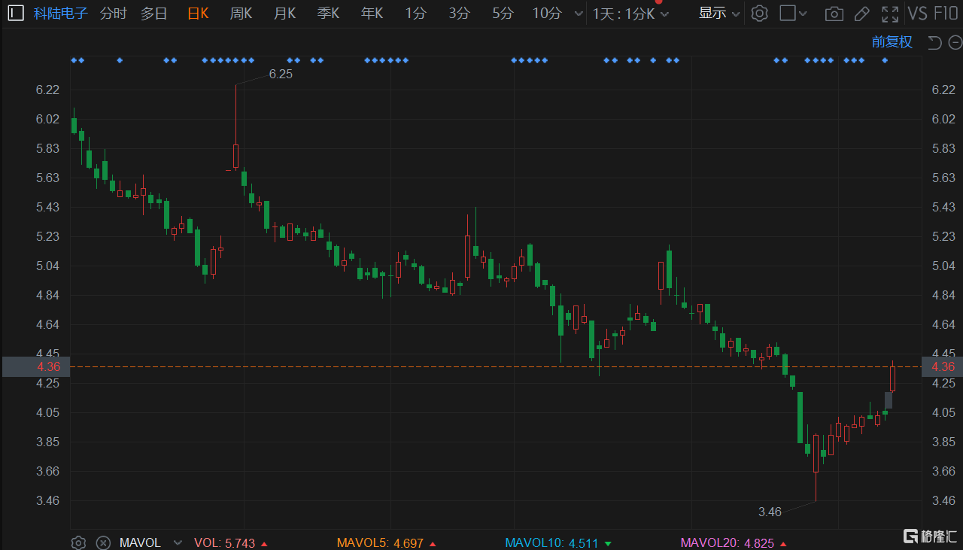The height and width of the screenshot is (550, 963).
Task: Open the 1天:1分K period dropdown
Action: coord(630,14)
